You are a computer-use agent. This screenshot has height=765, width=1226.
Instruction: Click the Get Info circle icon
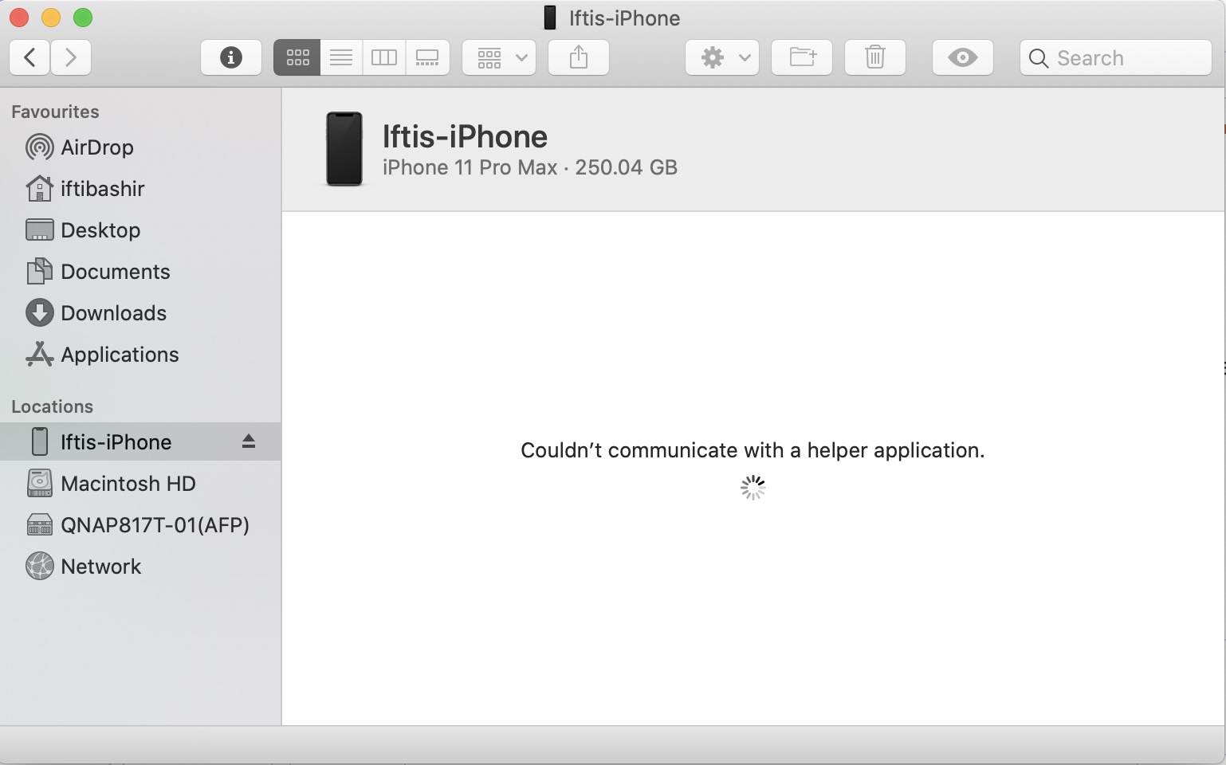[x=230, y=57]
